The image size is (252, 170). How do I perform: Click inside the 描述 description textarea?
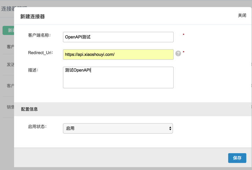[x=118, y=77]
